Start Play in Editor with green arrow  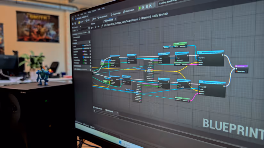click(x=140, y=8)
